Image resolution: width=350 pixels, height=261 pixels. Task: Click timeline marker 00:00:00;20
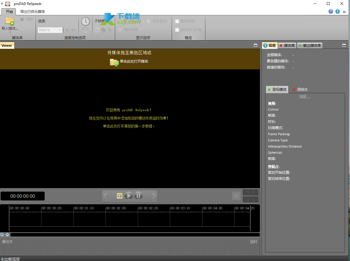51,208
